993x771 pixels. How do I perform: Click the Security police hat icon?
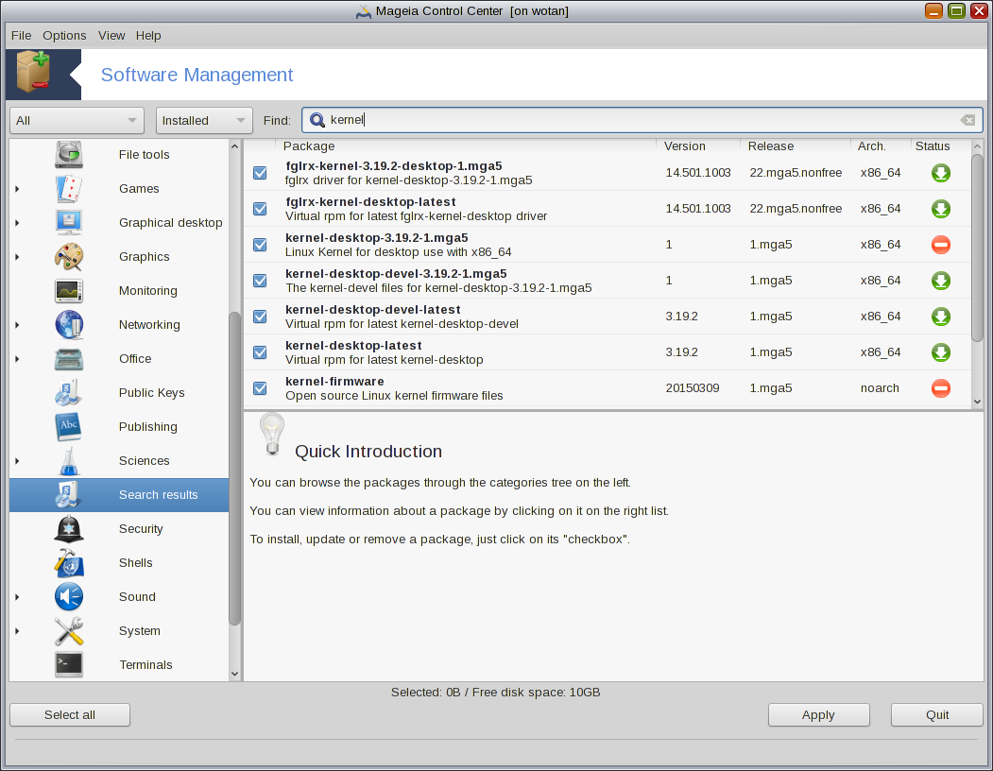(69, 529)
